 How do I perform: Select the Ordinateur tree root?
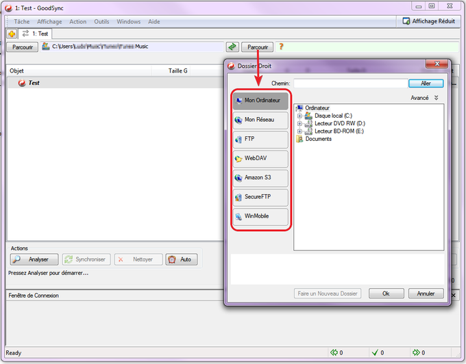point(317,108)
